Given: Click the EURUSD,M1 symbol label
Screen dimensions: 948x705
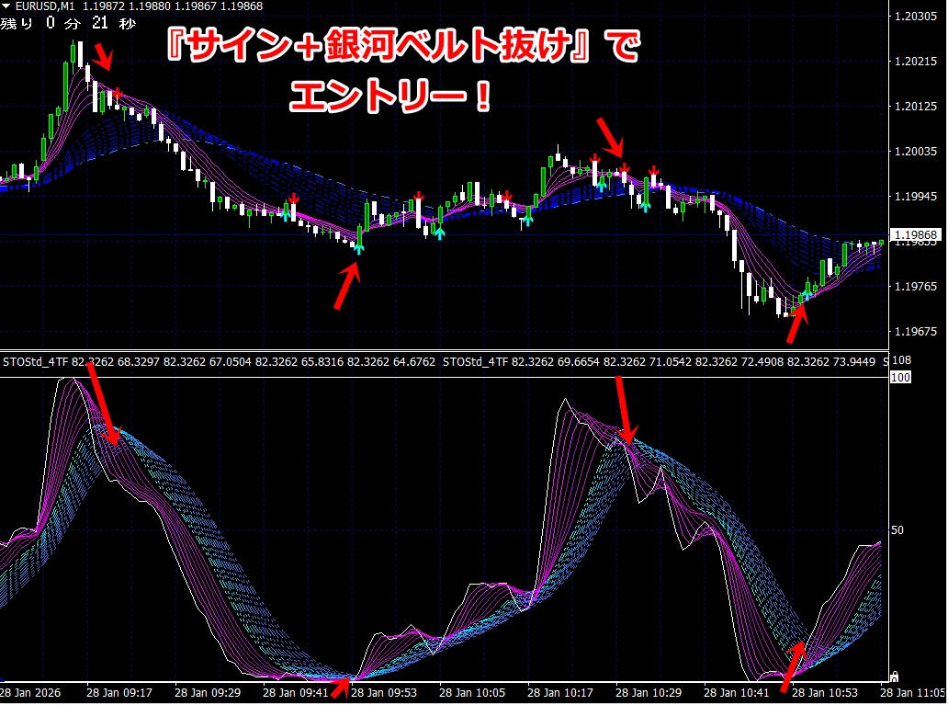Looking at the screenshot, I should pyautogui.click(x=45, y=6).
